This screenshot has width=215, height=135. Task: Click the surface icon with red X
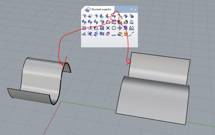(108, 34)
